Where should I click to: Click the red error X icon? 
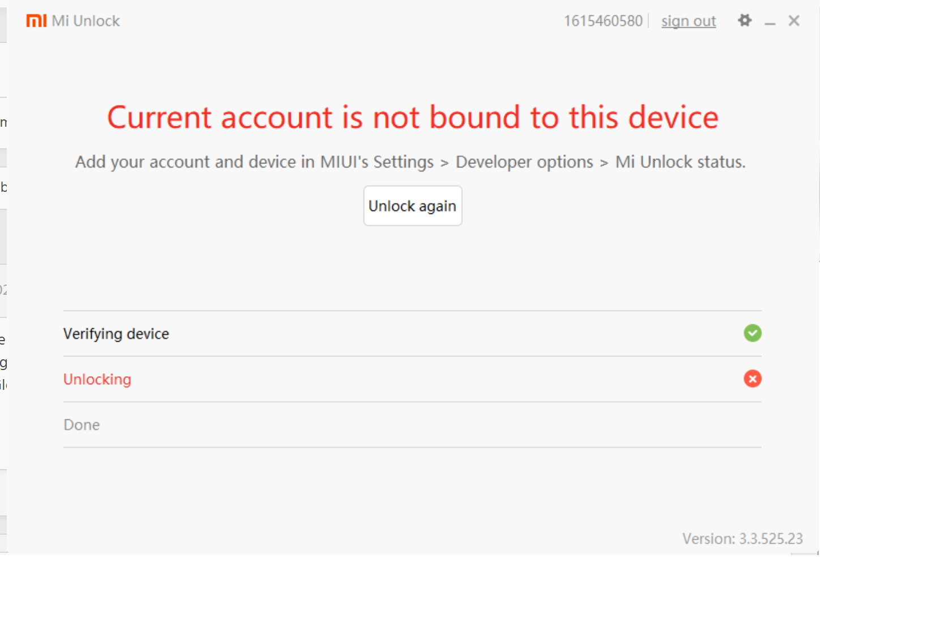point(752,379)
